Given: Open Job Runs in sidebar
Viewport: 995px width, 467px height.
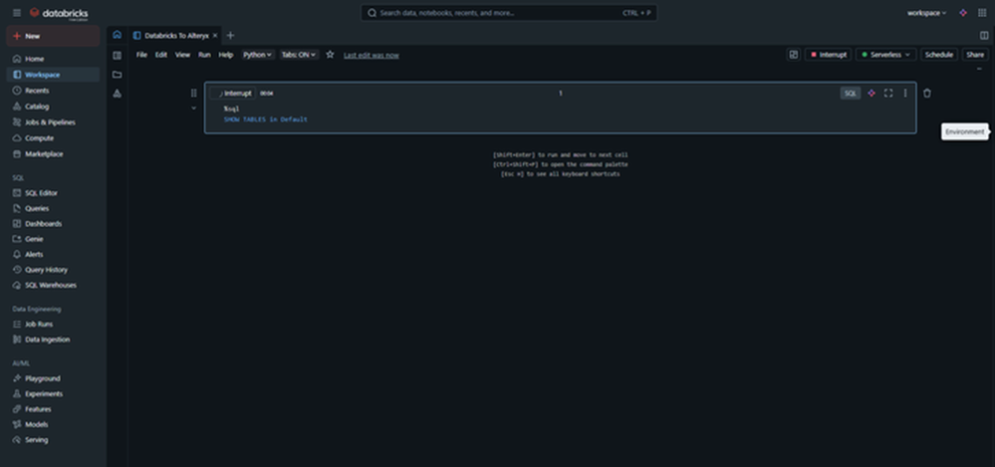Looking at the screenshot, I should point(54,325).
